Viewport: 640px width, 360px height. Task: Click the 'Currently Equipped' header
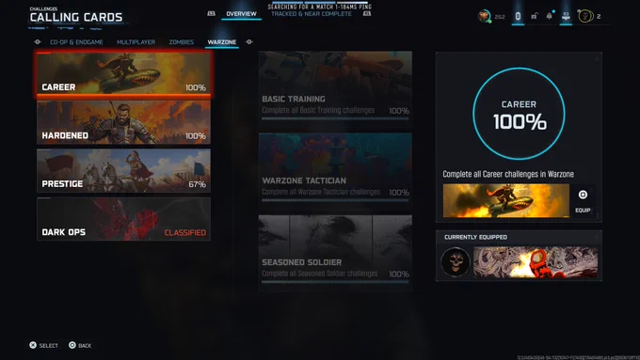point(476,237)
